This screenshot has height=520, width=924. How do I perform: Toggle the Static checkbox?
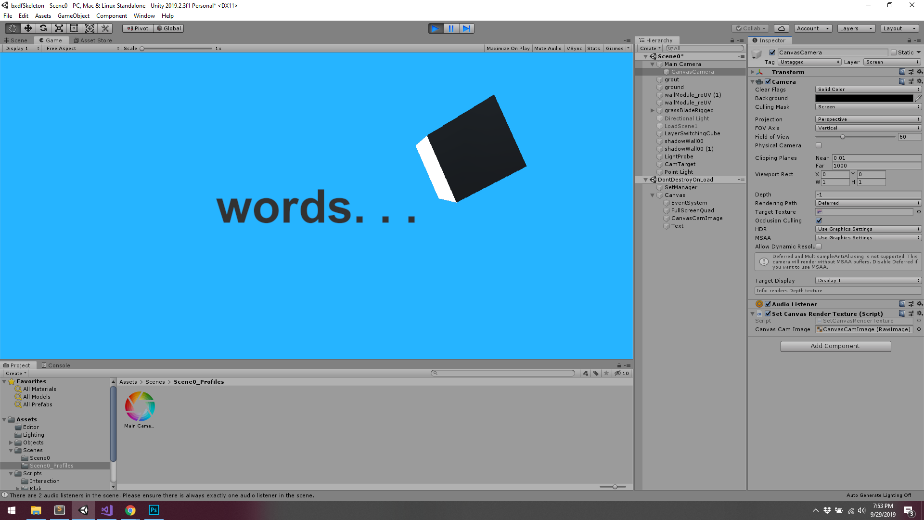(x=894, y=52)
